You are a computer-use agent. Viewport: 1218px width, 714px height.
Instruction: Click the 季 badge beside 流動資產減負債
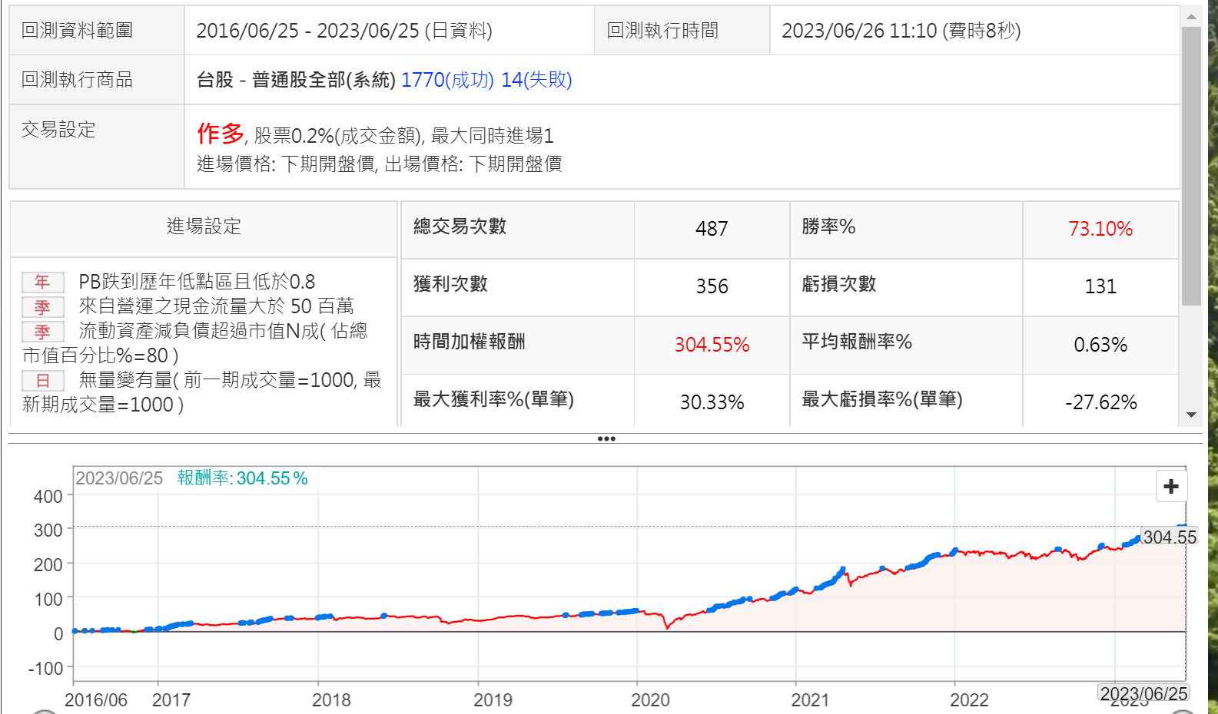coord(42,332)
